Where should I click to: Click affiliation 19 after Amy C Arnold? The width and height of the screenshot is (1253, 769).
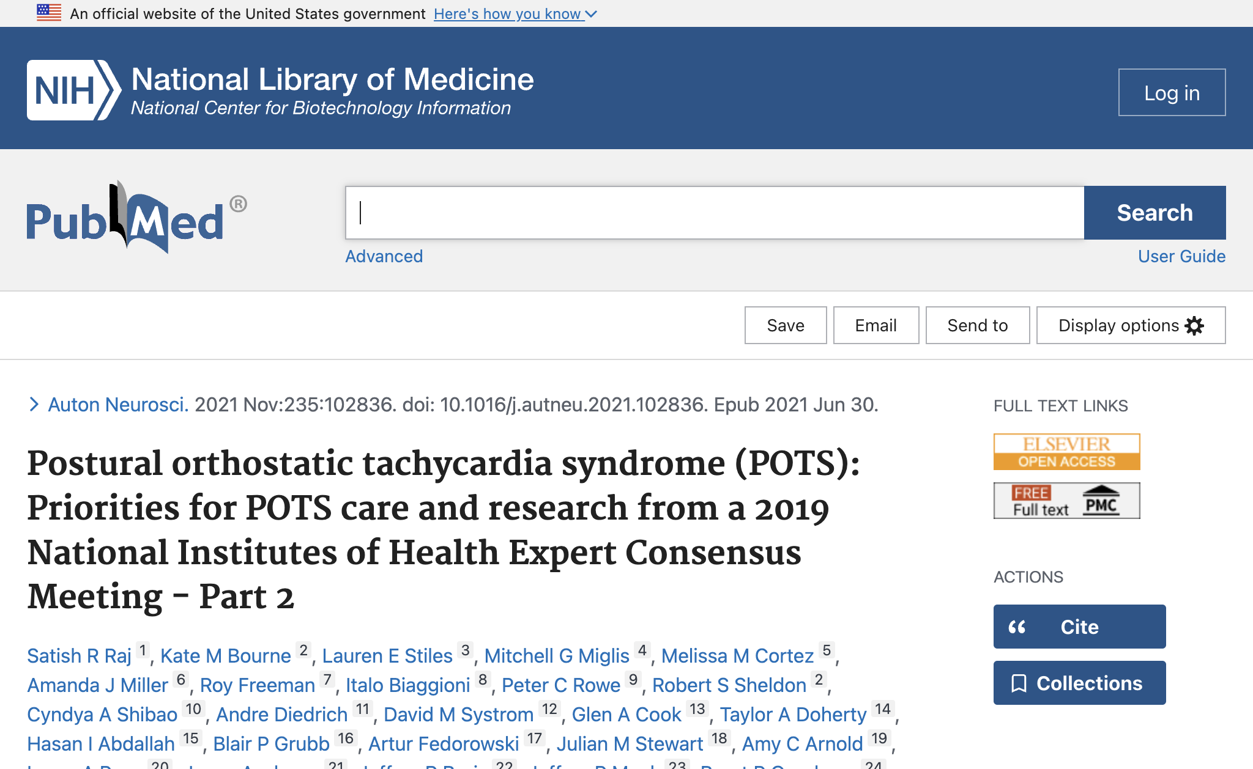click(879, 738)
